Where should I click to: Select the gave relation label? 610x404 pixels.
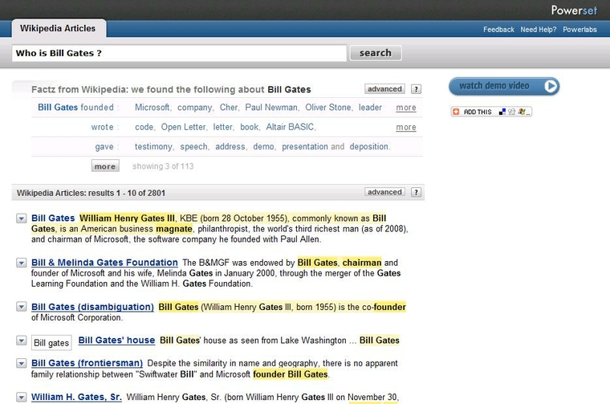pos(104,147)
